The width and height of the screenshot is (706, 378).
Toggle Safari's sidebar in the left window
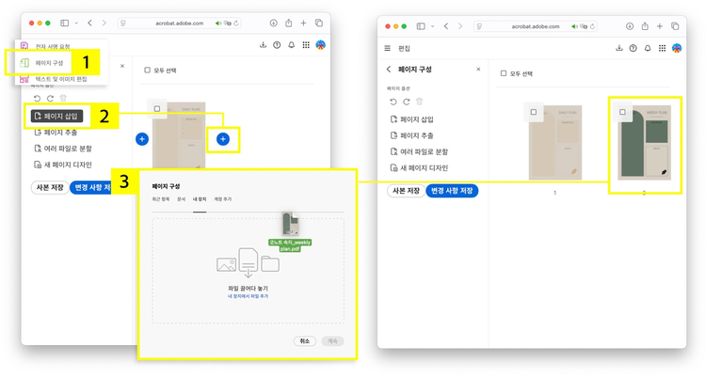[x=65, y=23]
